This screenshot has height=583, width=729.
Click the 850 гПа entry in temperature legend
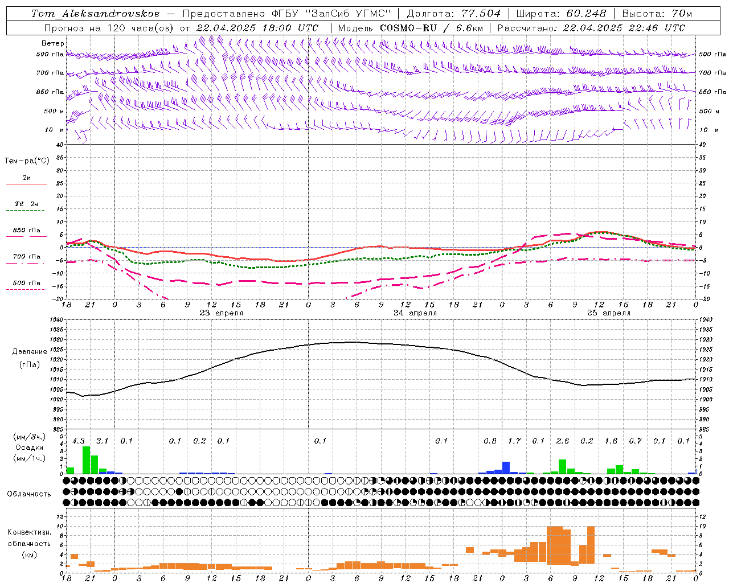click(x=26, y=231)
